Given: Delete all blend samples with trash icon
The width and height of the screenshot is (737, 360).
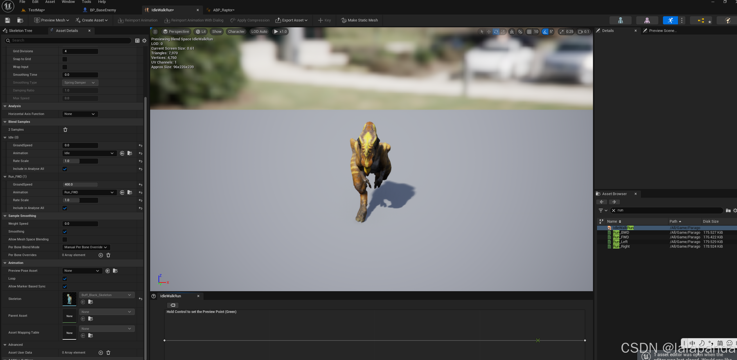Looking at the screenshot, I should coord(65,130).
